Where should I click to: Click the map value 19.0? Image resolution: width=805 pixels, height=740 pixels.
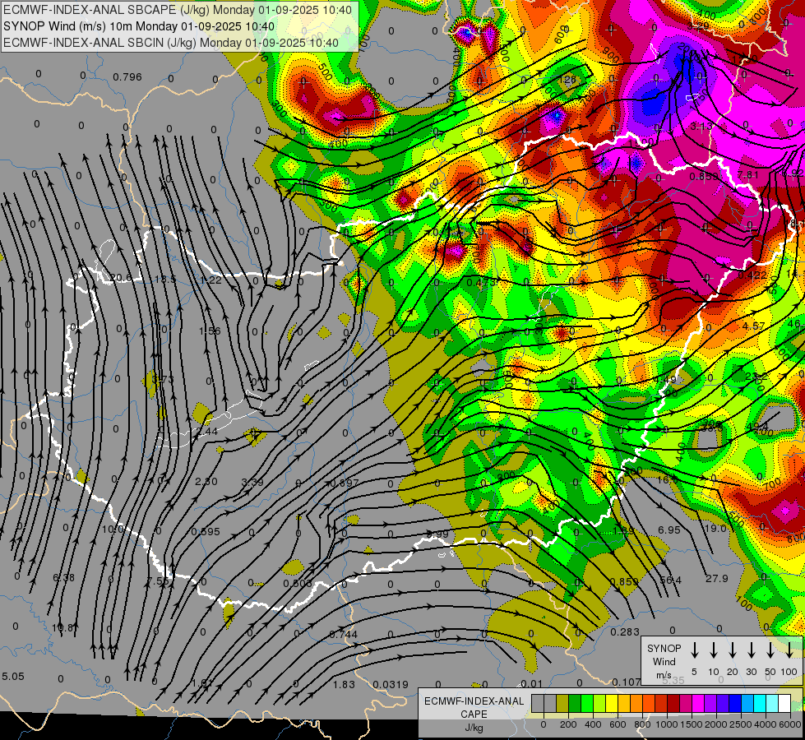[x=715, y=529]
